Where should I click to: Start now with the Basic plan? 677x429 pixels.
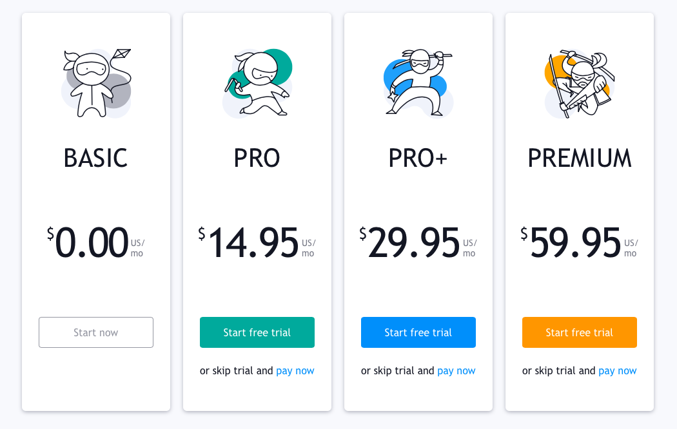[x=96, y=332]
